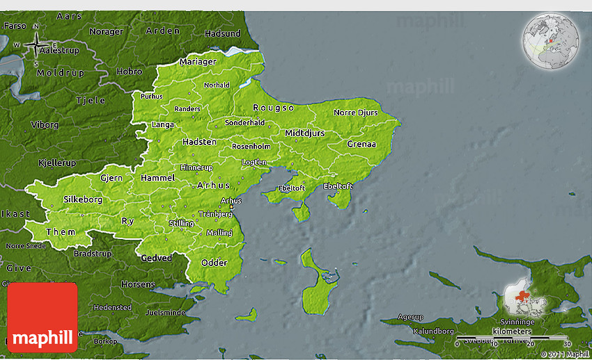
Task: Click the red maphill logo
Action: 42,318
